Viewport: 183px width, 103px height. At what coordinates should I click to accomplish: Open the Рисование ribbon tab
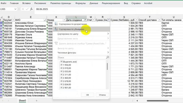click(x=40, y=3)
